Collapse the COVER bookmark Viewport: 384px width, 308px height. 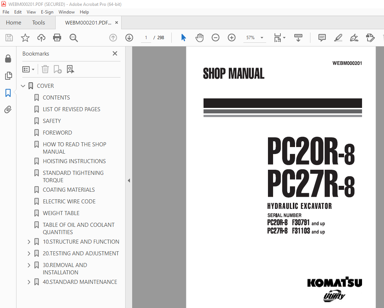(x=23, y=86)
